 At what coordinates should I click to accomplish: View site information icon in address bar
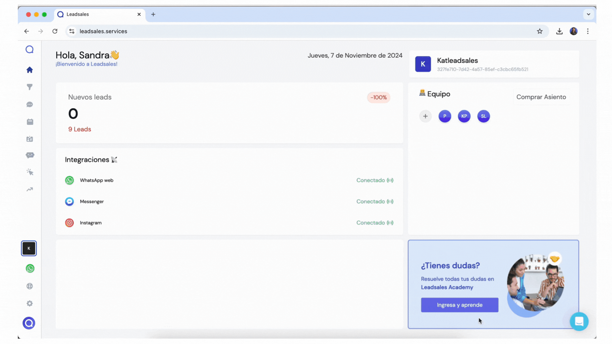pos(72,31)
